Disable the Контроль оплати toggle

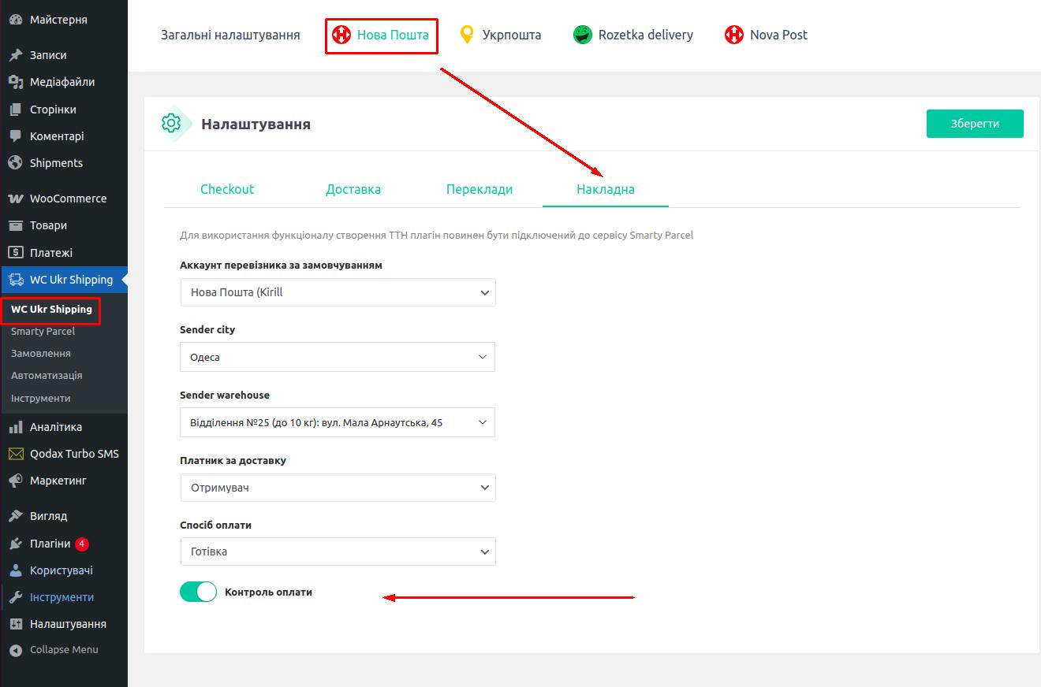point(198,592)
